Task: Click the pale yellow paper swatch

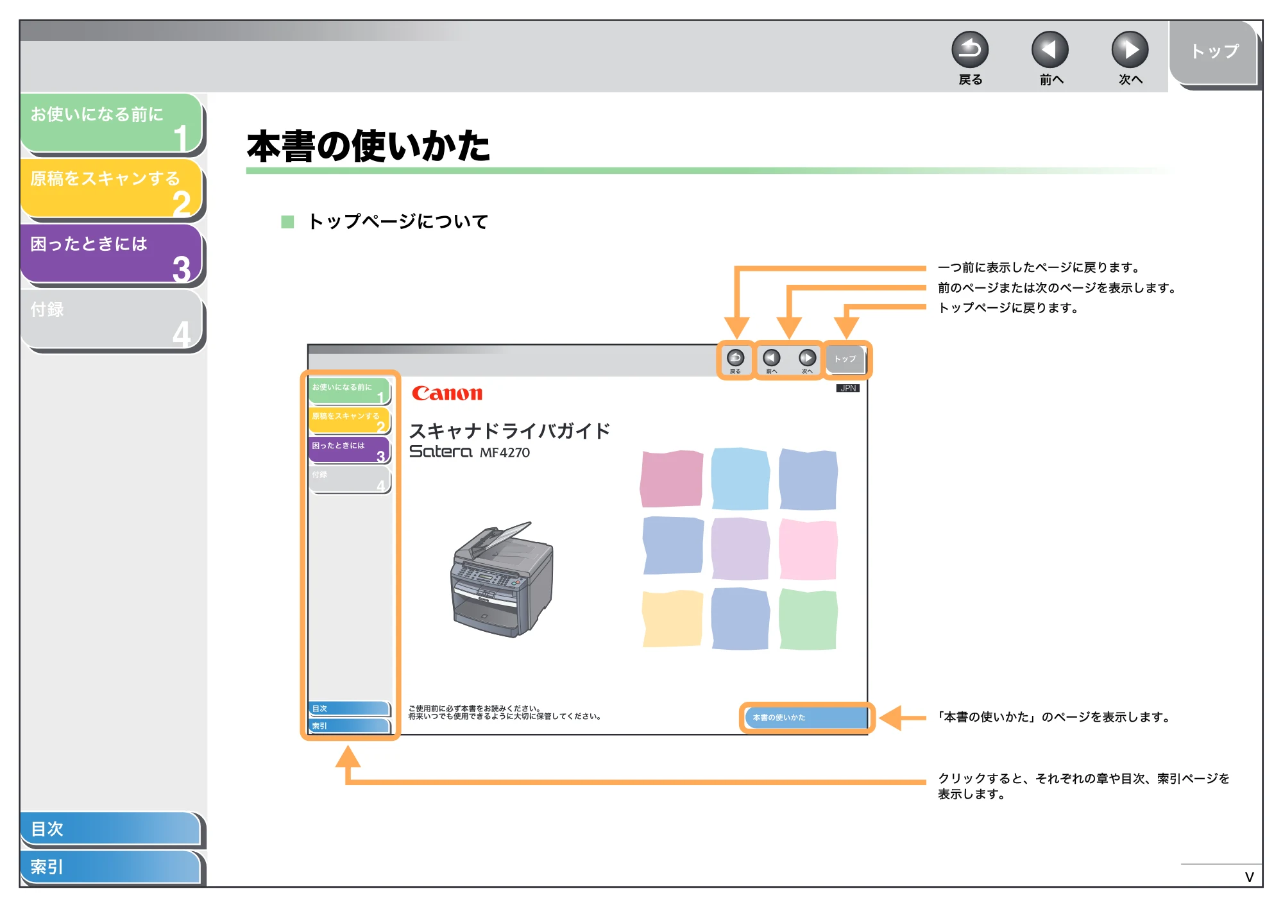Action: pyautogui.click(x=672, y=618)
